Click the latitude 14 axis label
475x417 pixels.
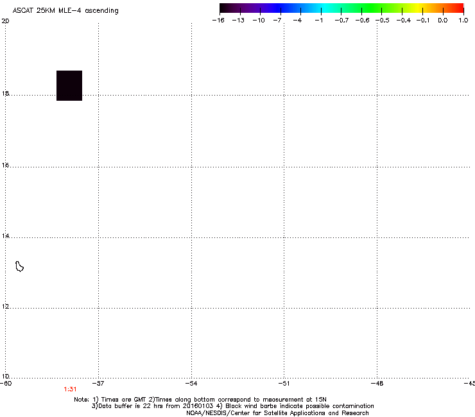point(5,235)
